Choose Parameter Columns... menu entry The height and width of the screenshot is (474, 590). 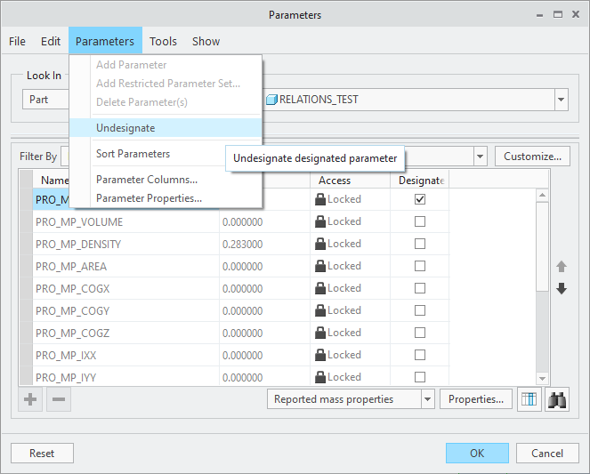click(x=147, y=180)
